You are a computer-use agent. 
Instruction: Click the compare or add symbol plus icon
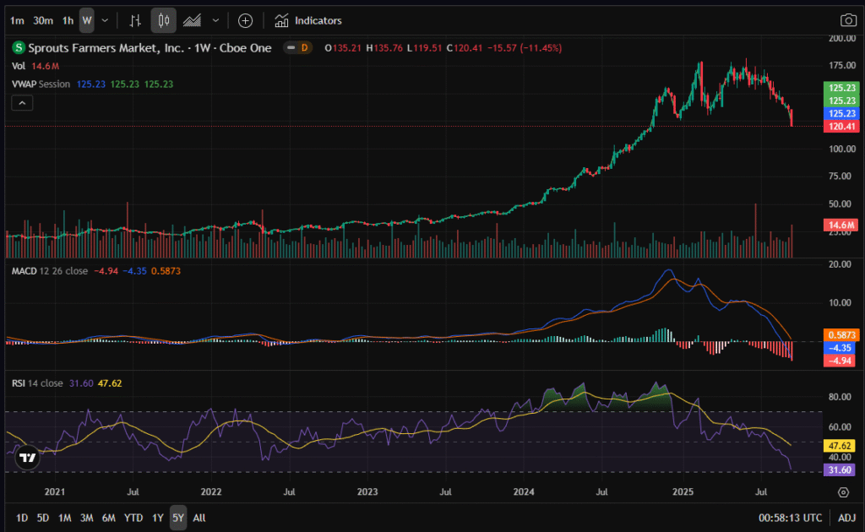(245, 20)
